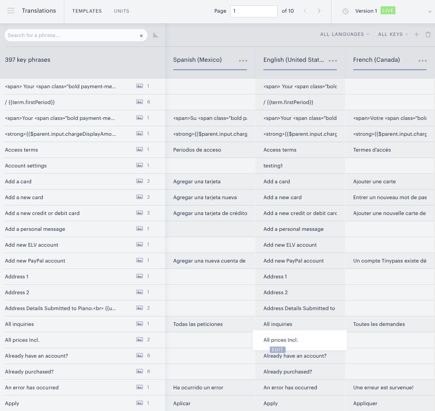Switch to the UNITS tab
This screenshot has height=411, width=435.
coord(121,11)
